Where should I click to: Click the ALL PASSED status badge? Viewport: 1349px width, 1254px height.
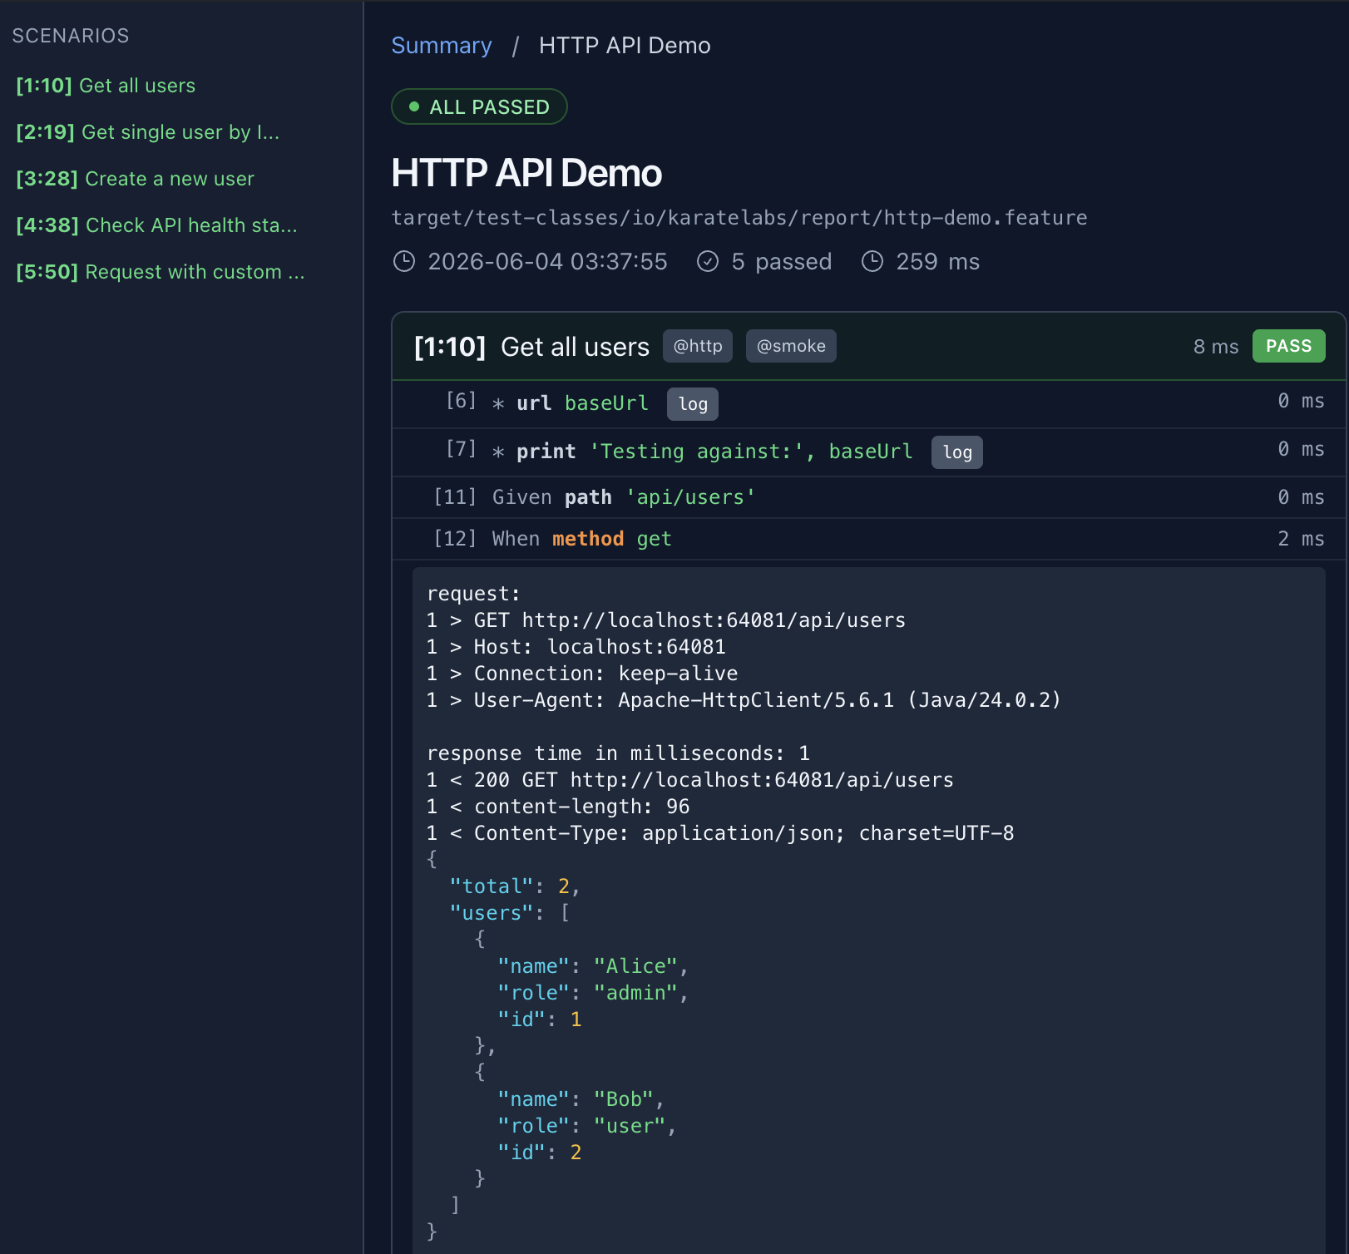[x=479, y=106]
